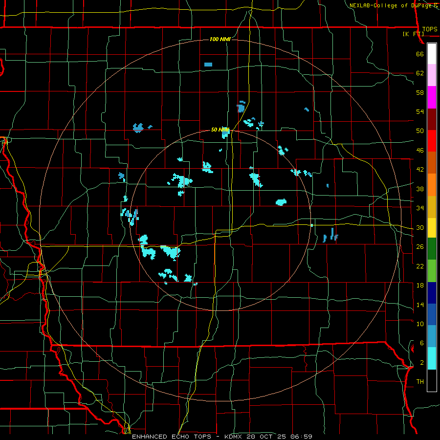This screenshot has width=440, height=440.
Task: Click the bright red 50 kft swatch
Action: point(432,141)
